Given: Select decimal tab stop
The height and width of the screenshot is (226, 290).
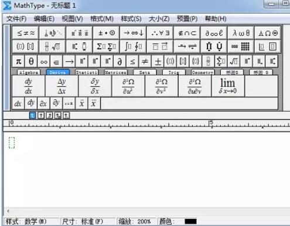Looking at the screenshot, I should pyautogui.click(x=66, y=115).
